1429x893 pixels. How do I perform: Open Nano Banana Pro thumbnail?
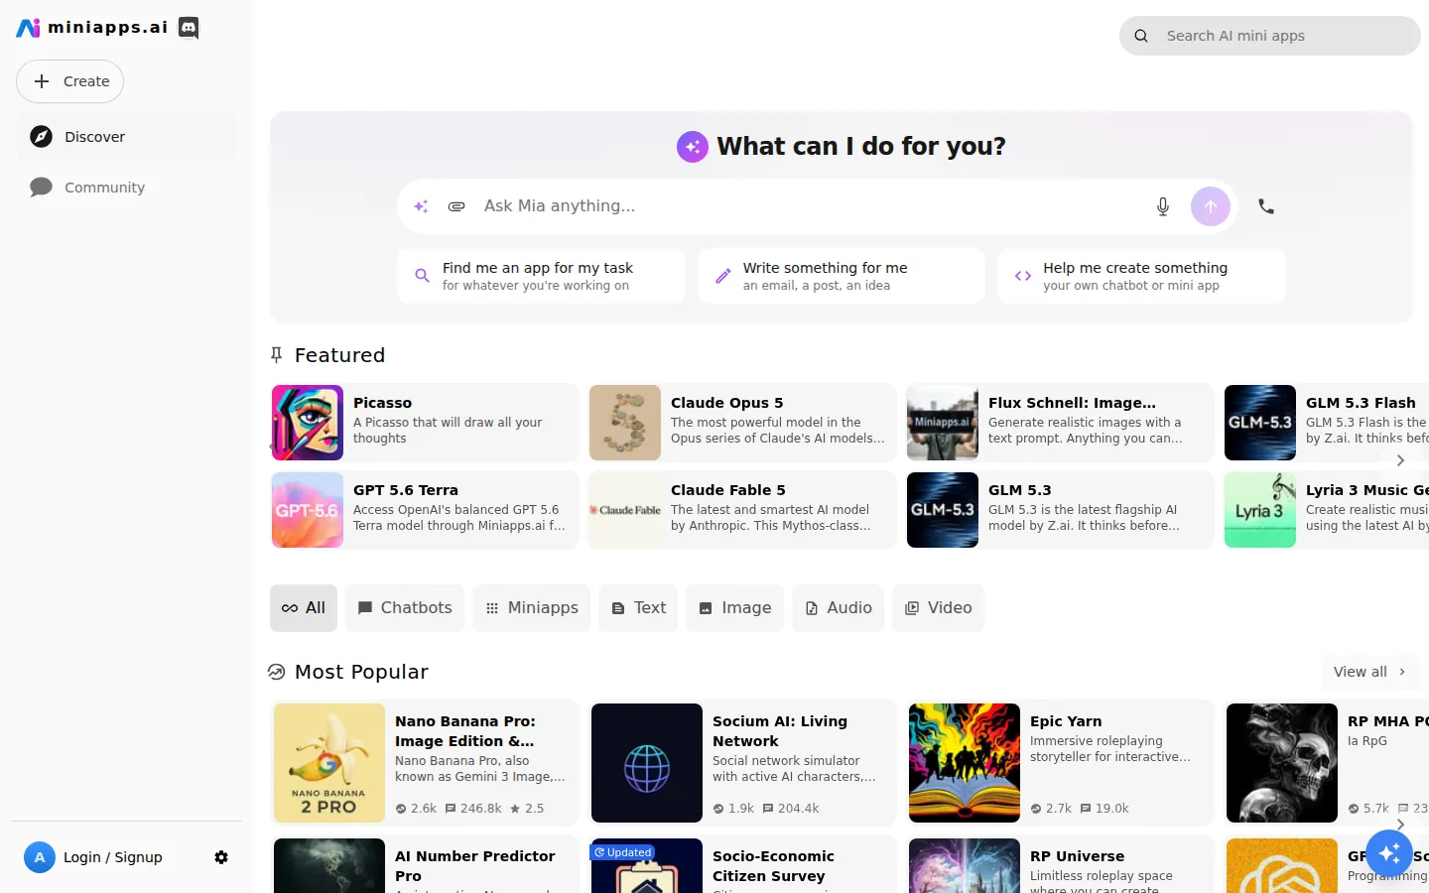(x=329, y=763)
